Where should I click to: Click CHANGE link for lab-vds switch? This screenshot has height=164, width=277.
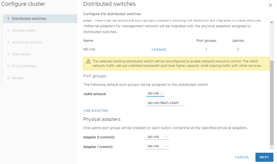(159, 50)
